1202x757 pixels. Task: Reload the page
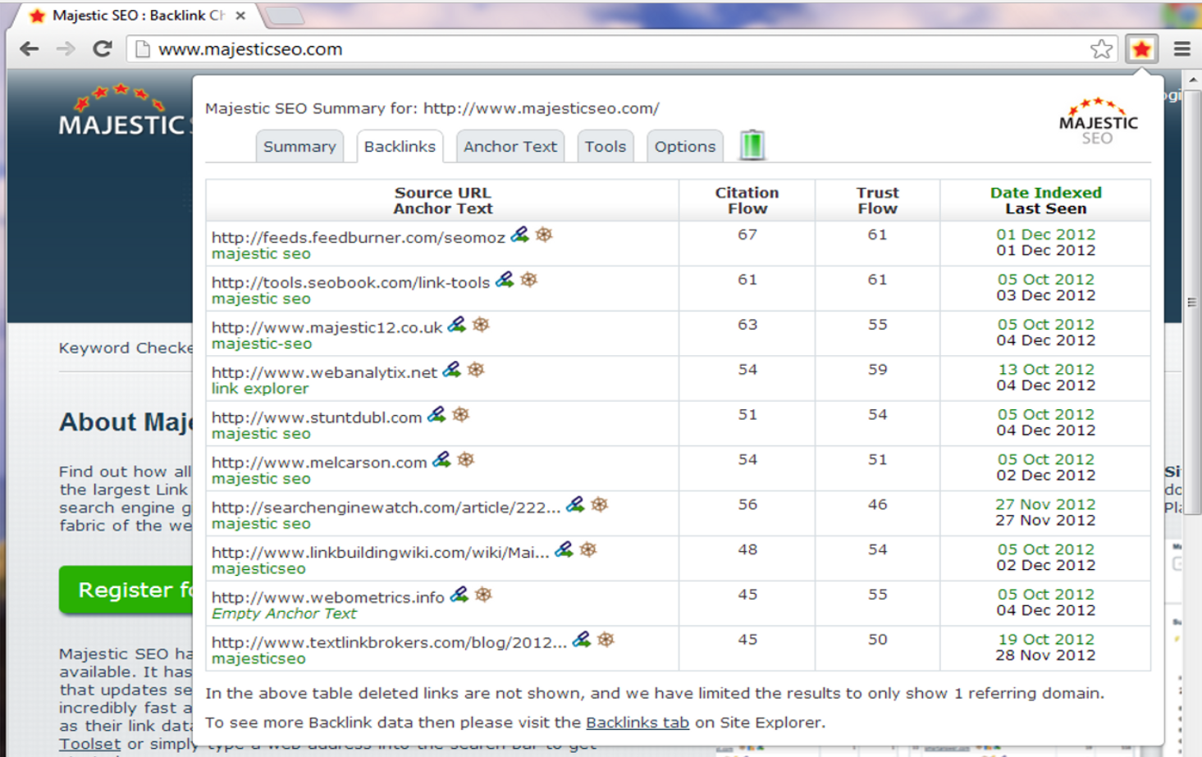tap(103, 49)
